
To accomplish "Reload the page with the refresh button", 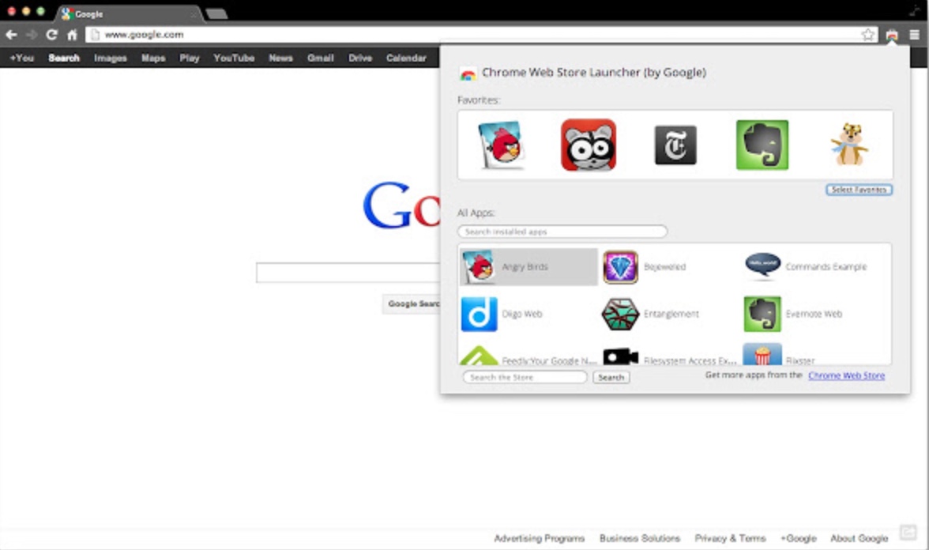I will click(x=52, y=35).
